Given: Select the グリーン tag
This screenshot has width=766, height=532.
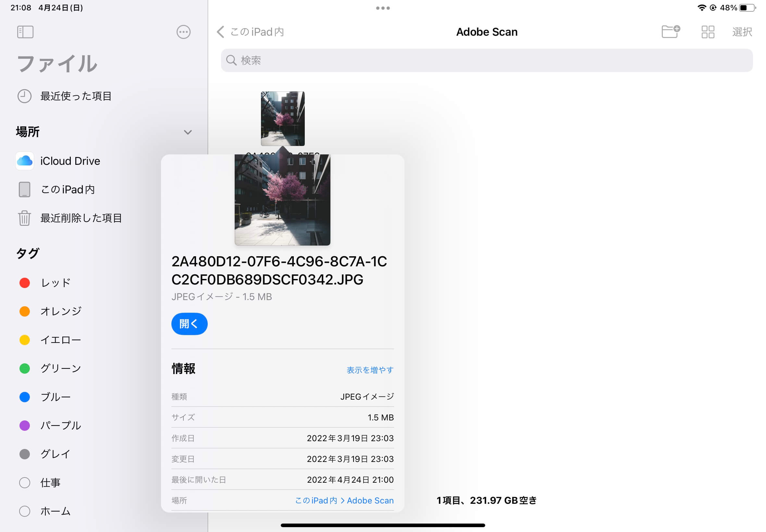Looking at the screenshot, I should tap(61, 368).
